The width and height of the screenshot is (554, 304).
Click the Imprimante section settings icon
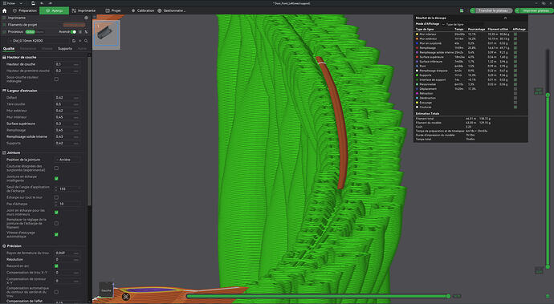(86, 18)
